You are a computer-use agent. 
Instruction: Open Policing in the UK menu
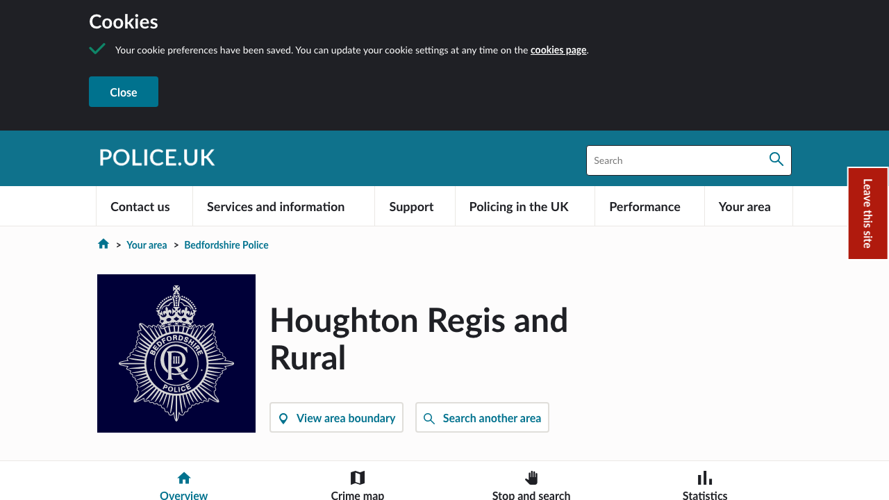[519, 207]
